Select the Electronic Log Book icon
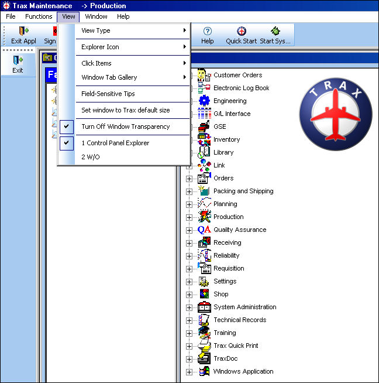Screen dimensions: 379x383 pyautogui.click(x=204, y=88)
